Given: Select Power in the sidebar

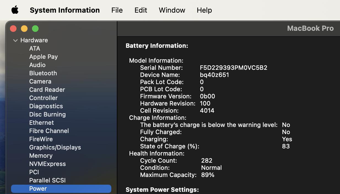Looking at the screenshot, I should [61, 189].
